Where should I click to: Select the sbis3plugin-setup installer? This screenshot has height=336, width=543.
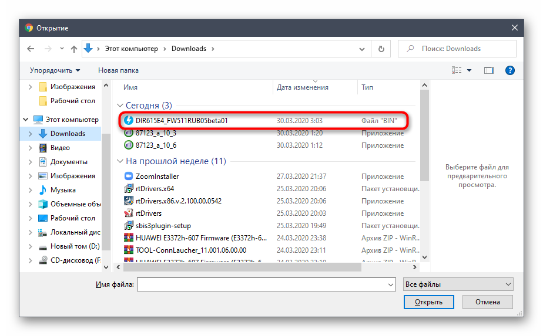tap(163, 226)
